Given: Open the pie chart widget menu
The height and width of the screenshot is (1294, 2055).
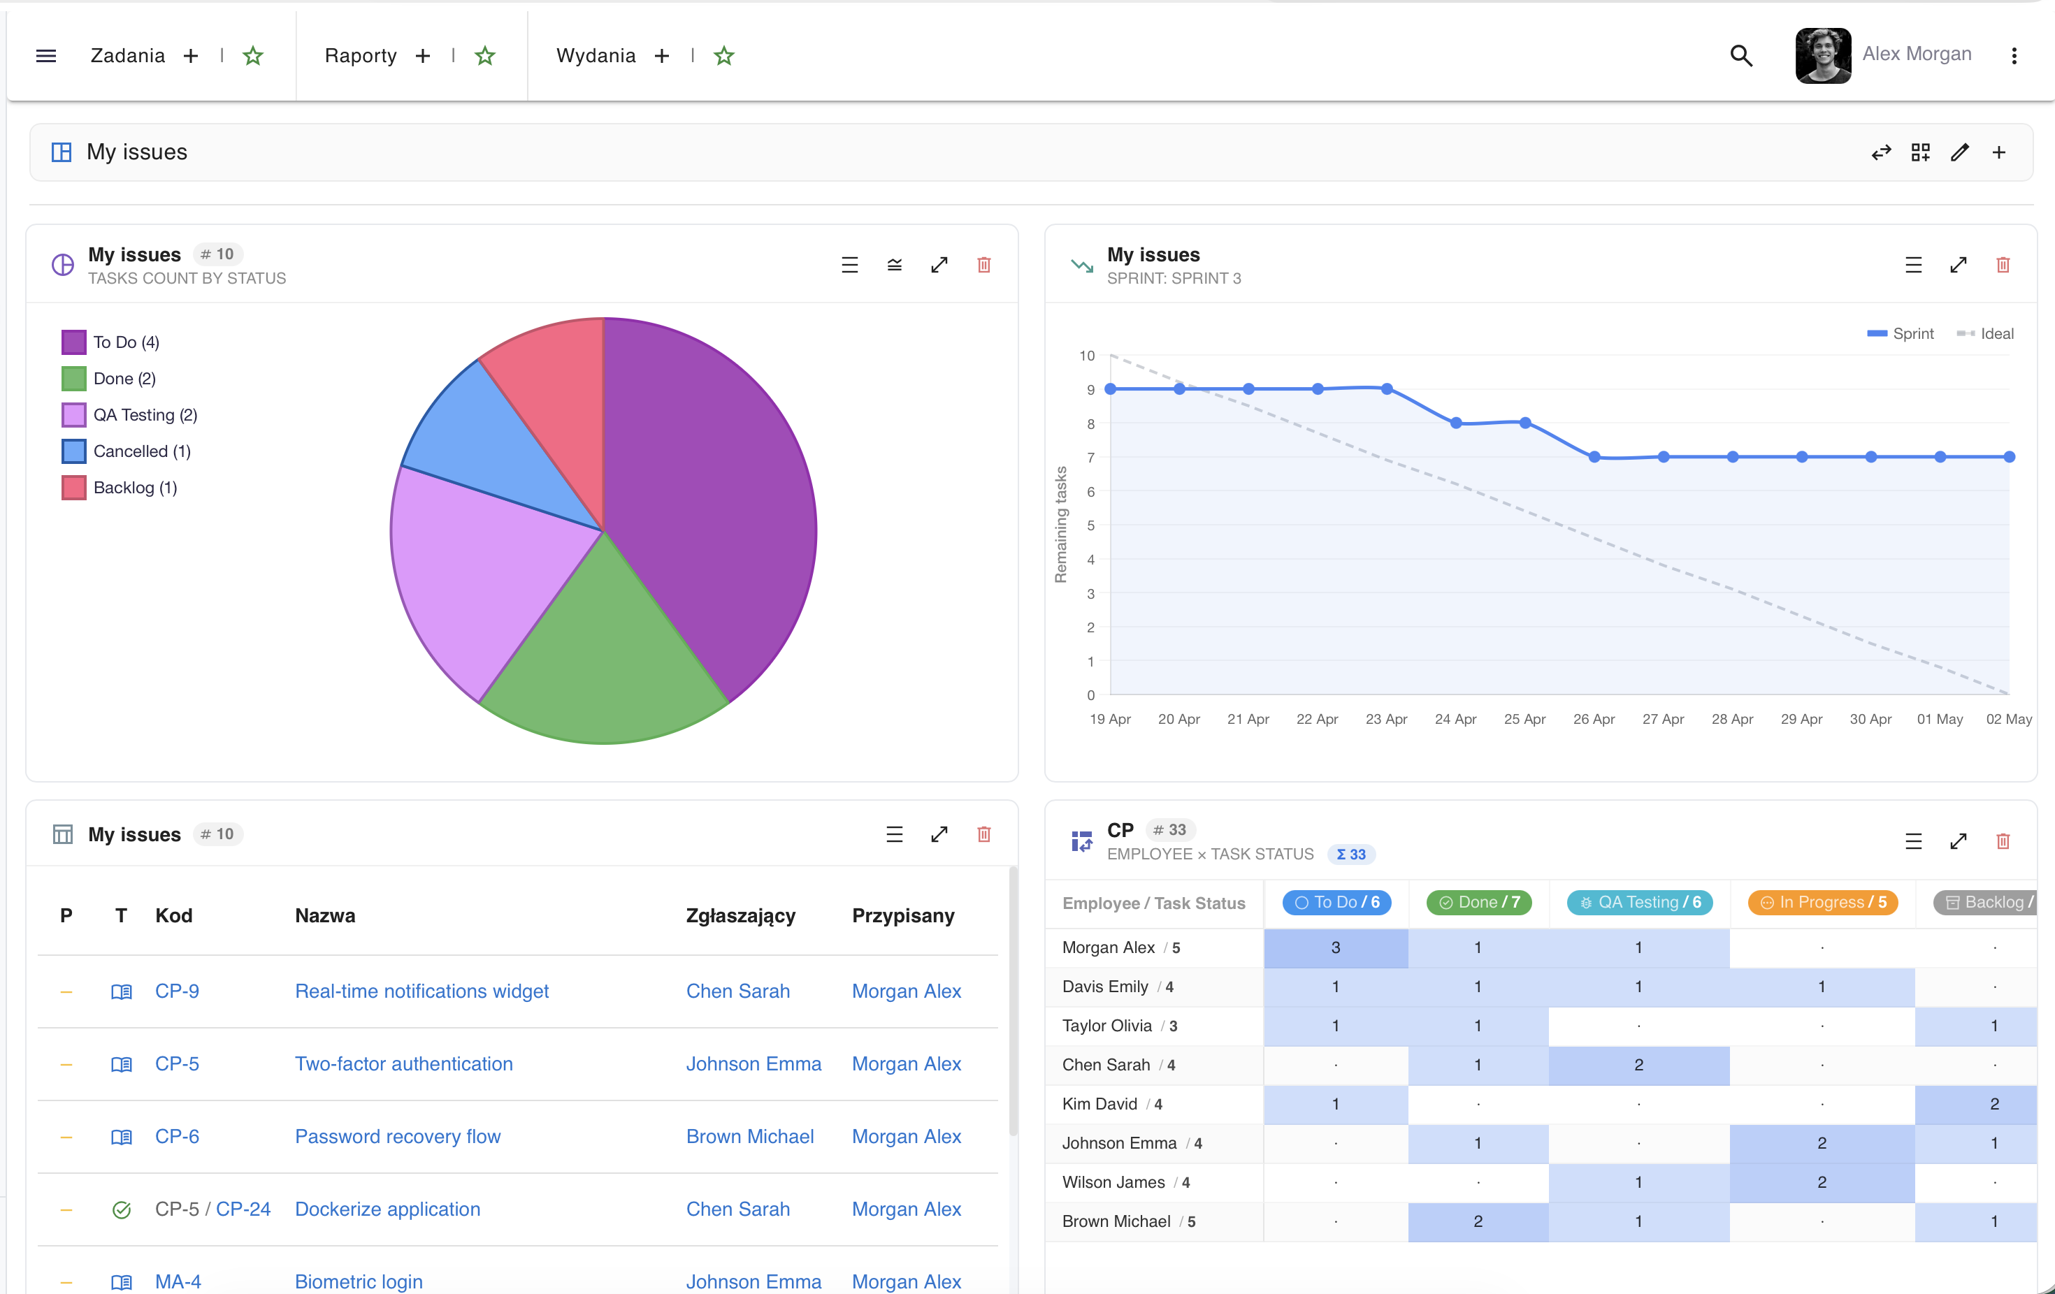Looking at the screenshot, I should [x=849, y=266].
